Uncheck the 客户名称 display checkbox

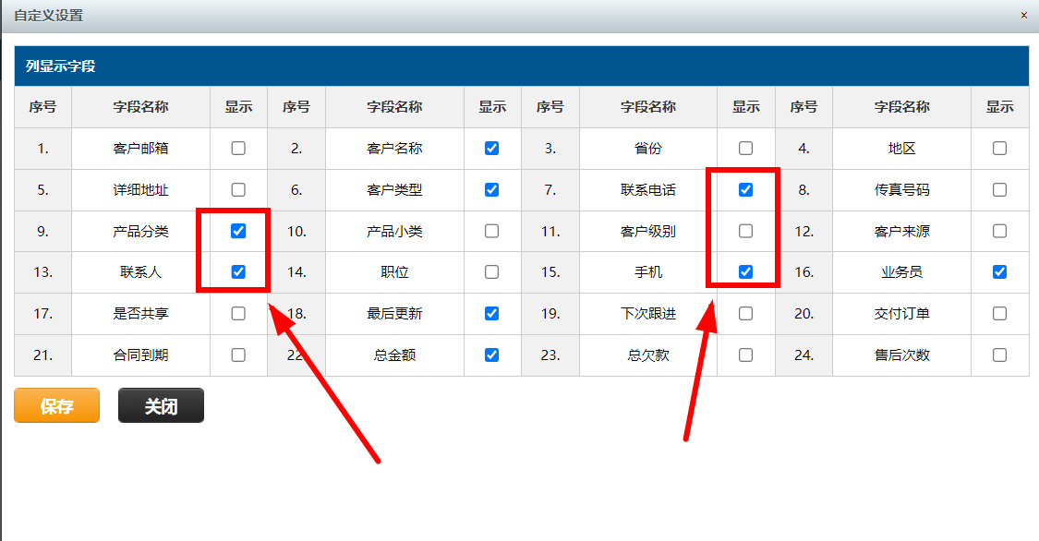491,149
